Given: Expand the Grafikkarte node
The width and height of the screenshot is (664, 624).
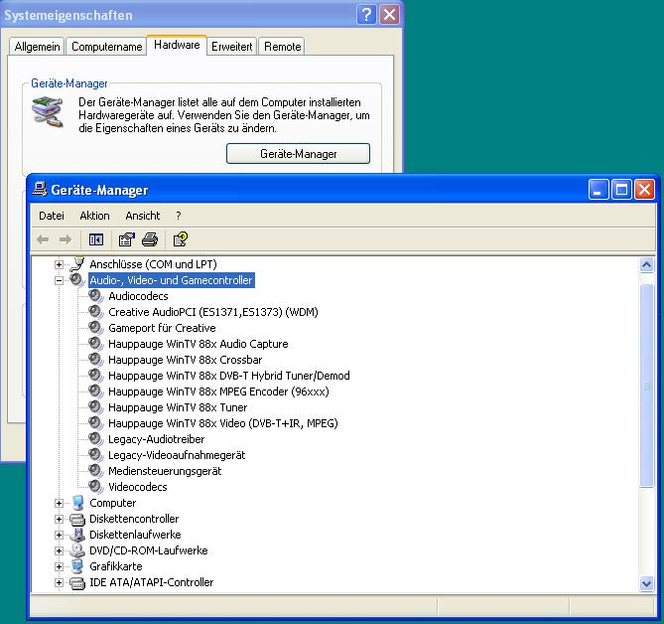Looking at the screenshot, I should pyautogui.click(x=59, y=566).
